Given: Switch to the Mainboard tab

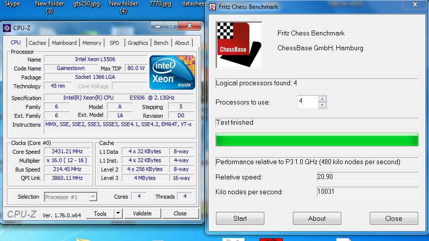Looking at the screenshot, I should pos(64,43).
